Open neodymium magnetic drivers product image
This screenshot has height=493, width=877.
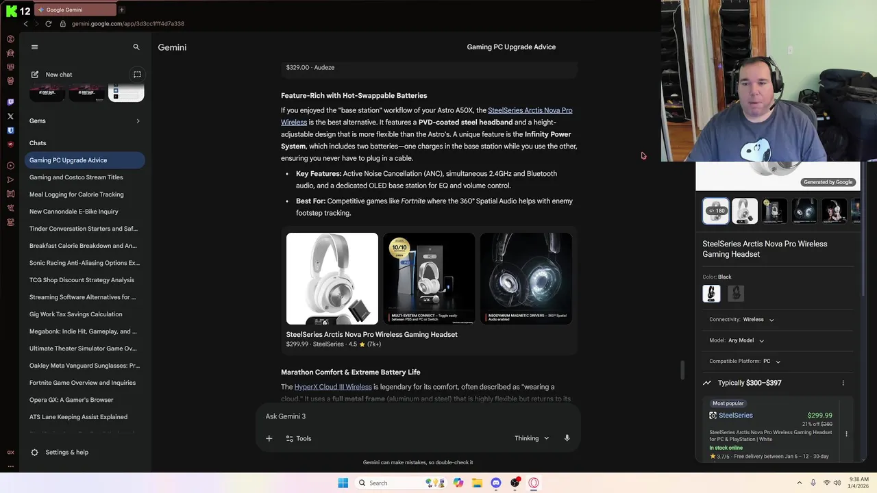pos(526,279)
